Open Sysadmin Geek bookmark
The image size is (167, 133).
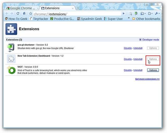coord(89,19)
